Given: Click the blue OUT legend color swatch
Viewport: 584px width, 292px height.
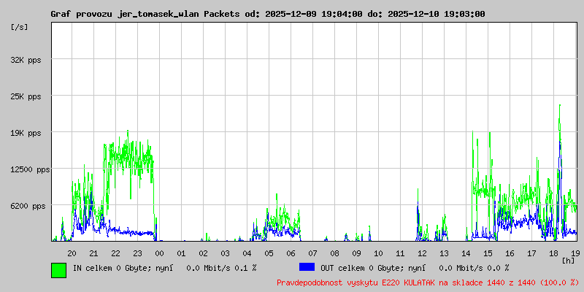Looking at the screenshot, I should click(307, 267).
